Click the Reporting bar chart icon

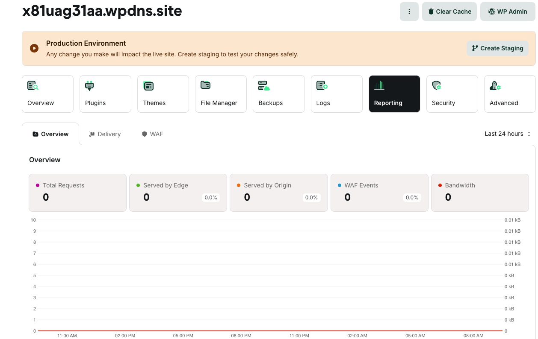pos(379,85)
